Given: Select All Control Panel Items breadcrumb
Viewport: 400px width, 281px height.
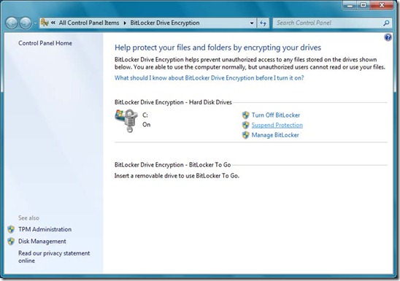Looking at the screenshot, I should [89, 23].
